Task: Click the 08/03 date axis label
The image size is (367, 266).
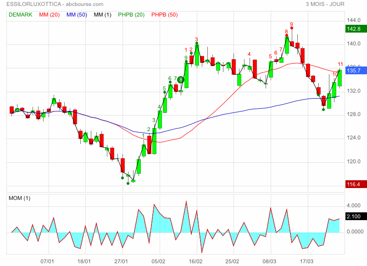Action: (x=269, y=261)
